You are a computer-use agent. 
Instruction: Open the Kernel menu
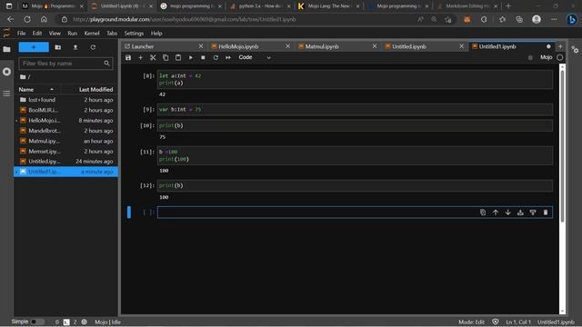click(x=92, y=33)
